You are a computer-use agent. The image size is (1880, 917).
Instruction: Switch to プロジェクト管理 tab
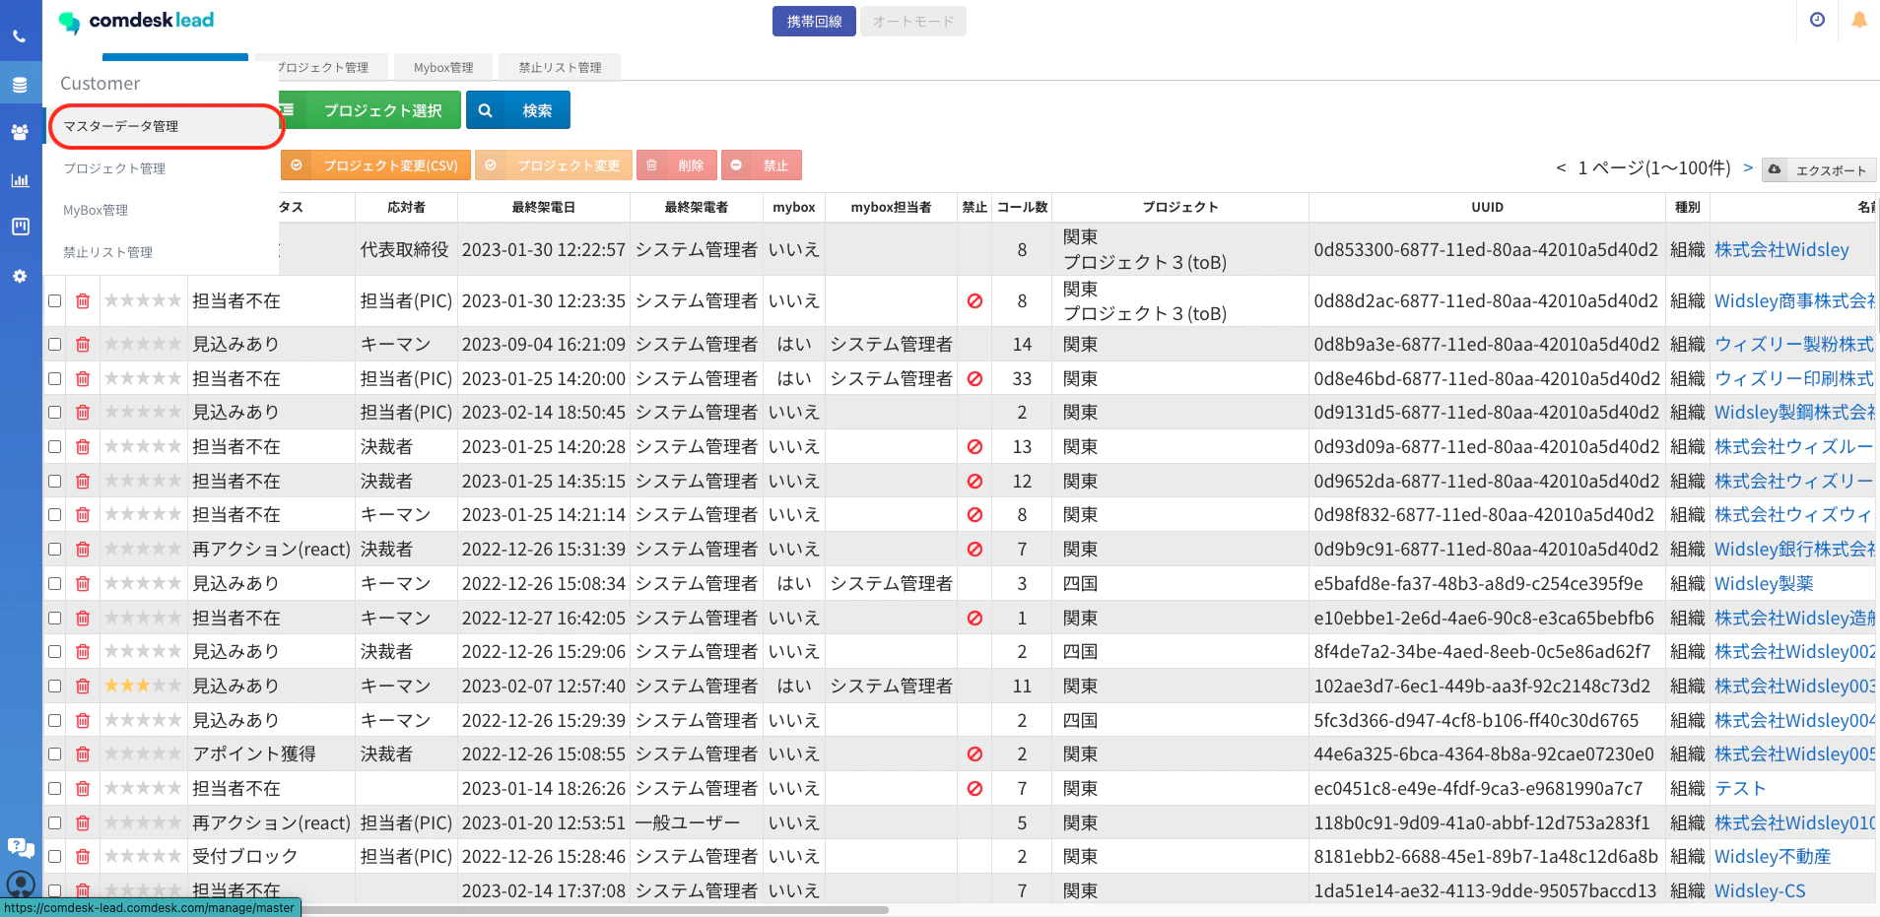click(322, 67)
